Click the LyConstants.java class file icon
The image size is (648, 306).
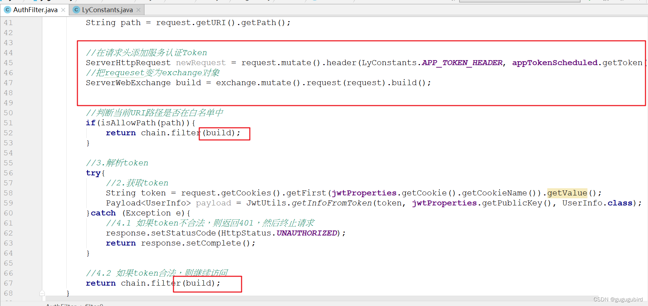point(76,10)
